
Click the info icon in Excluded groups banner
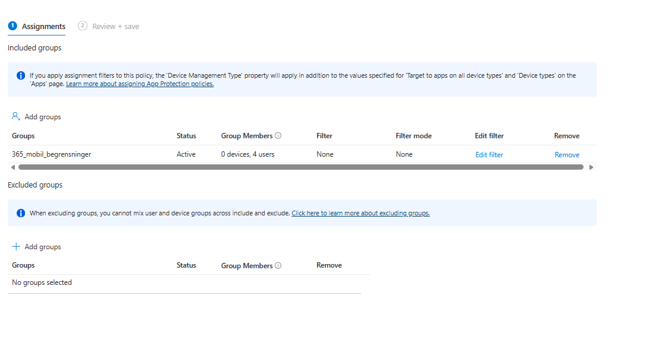pyautogui.click(x=21, y=213)
